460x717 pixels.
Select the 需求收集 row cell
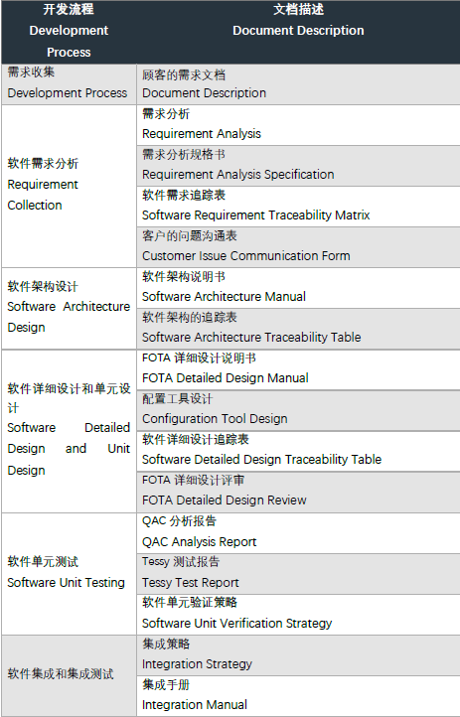coord(69,84)
